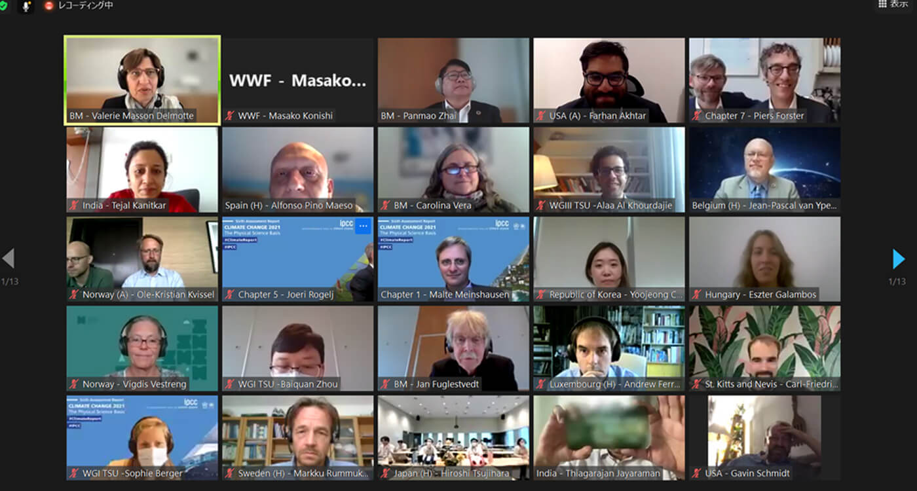This screenshot has height=491, width=917.
Task: Click the microphone icon at top left
Action: (x=26, y=6)
